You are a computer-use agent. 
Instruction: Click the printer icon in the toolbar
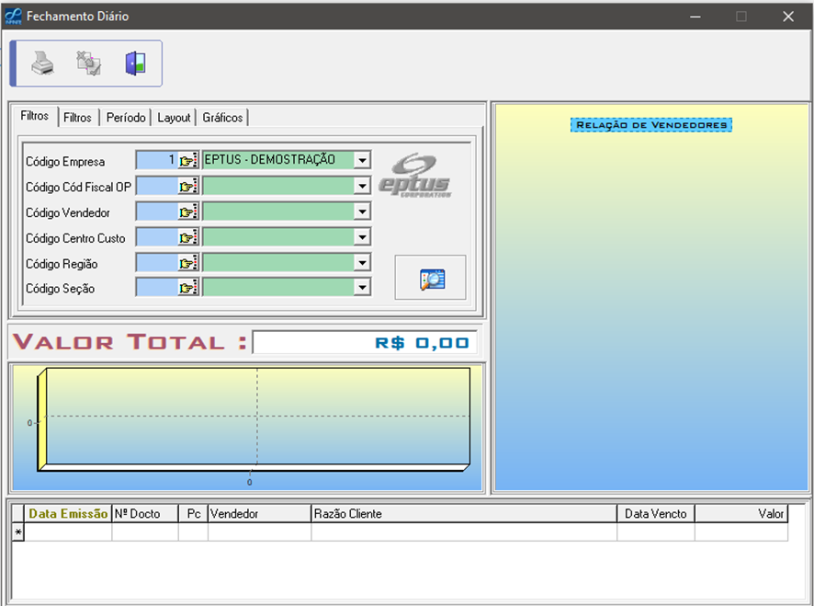pos(43,63)
